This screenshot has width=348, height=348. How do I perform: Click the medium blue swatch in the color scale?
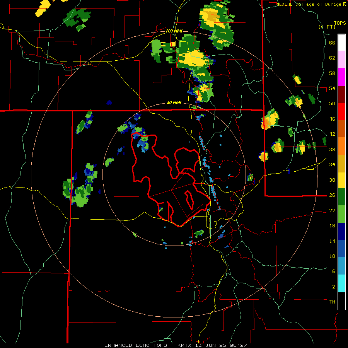click(x=341, y=249)
